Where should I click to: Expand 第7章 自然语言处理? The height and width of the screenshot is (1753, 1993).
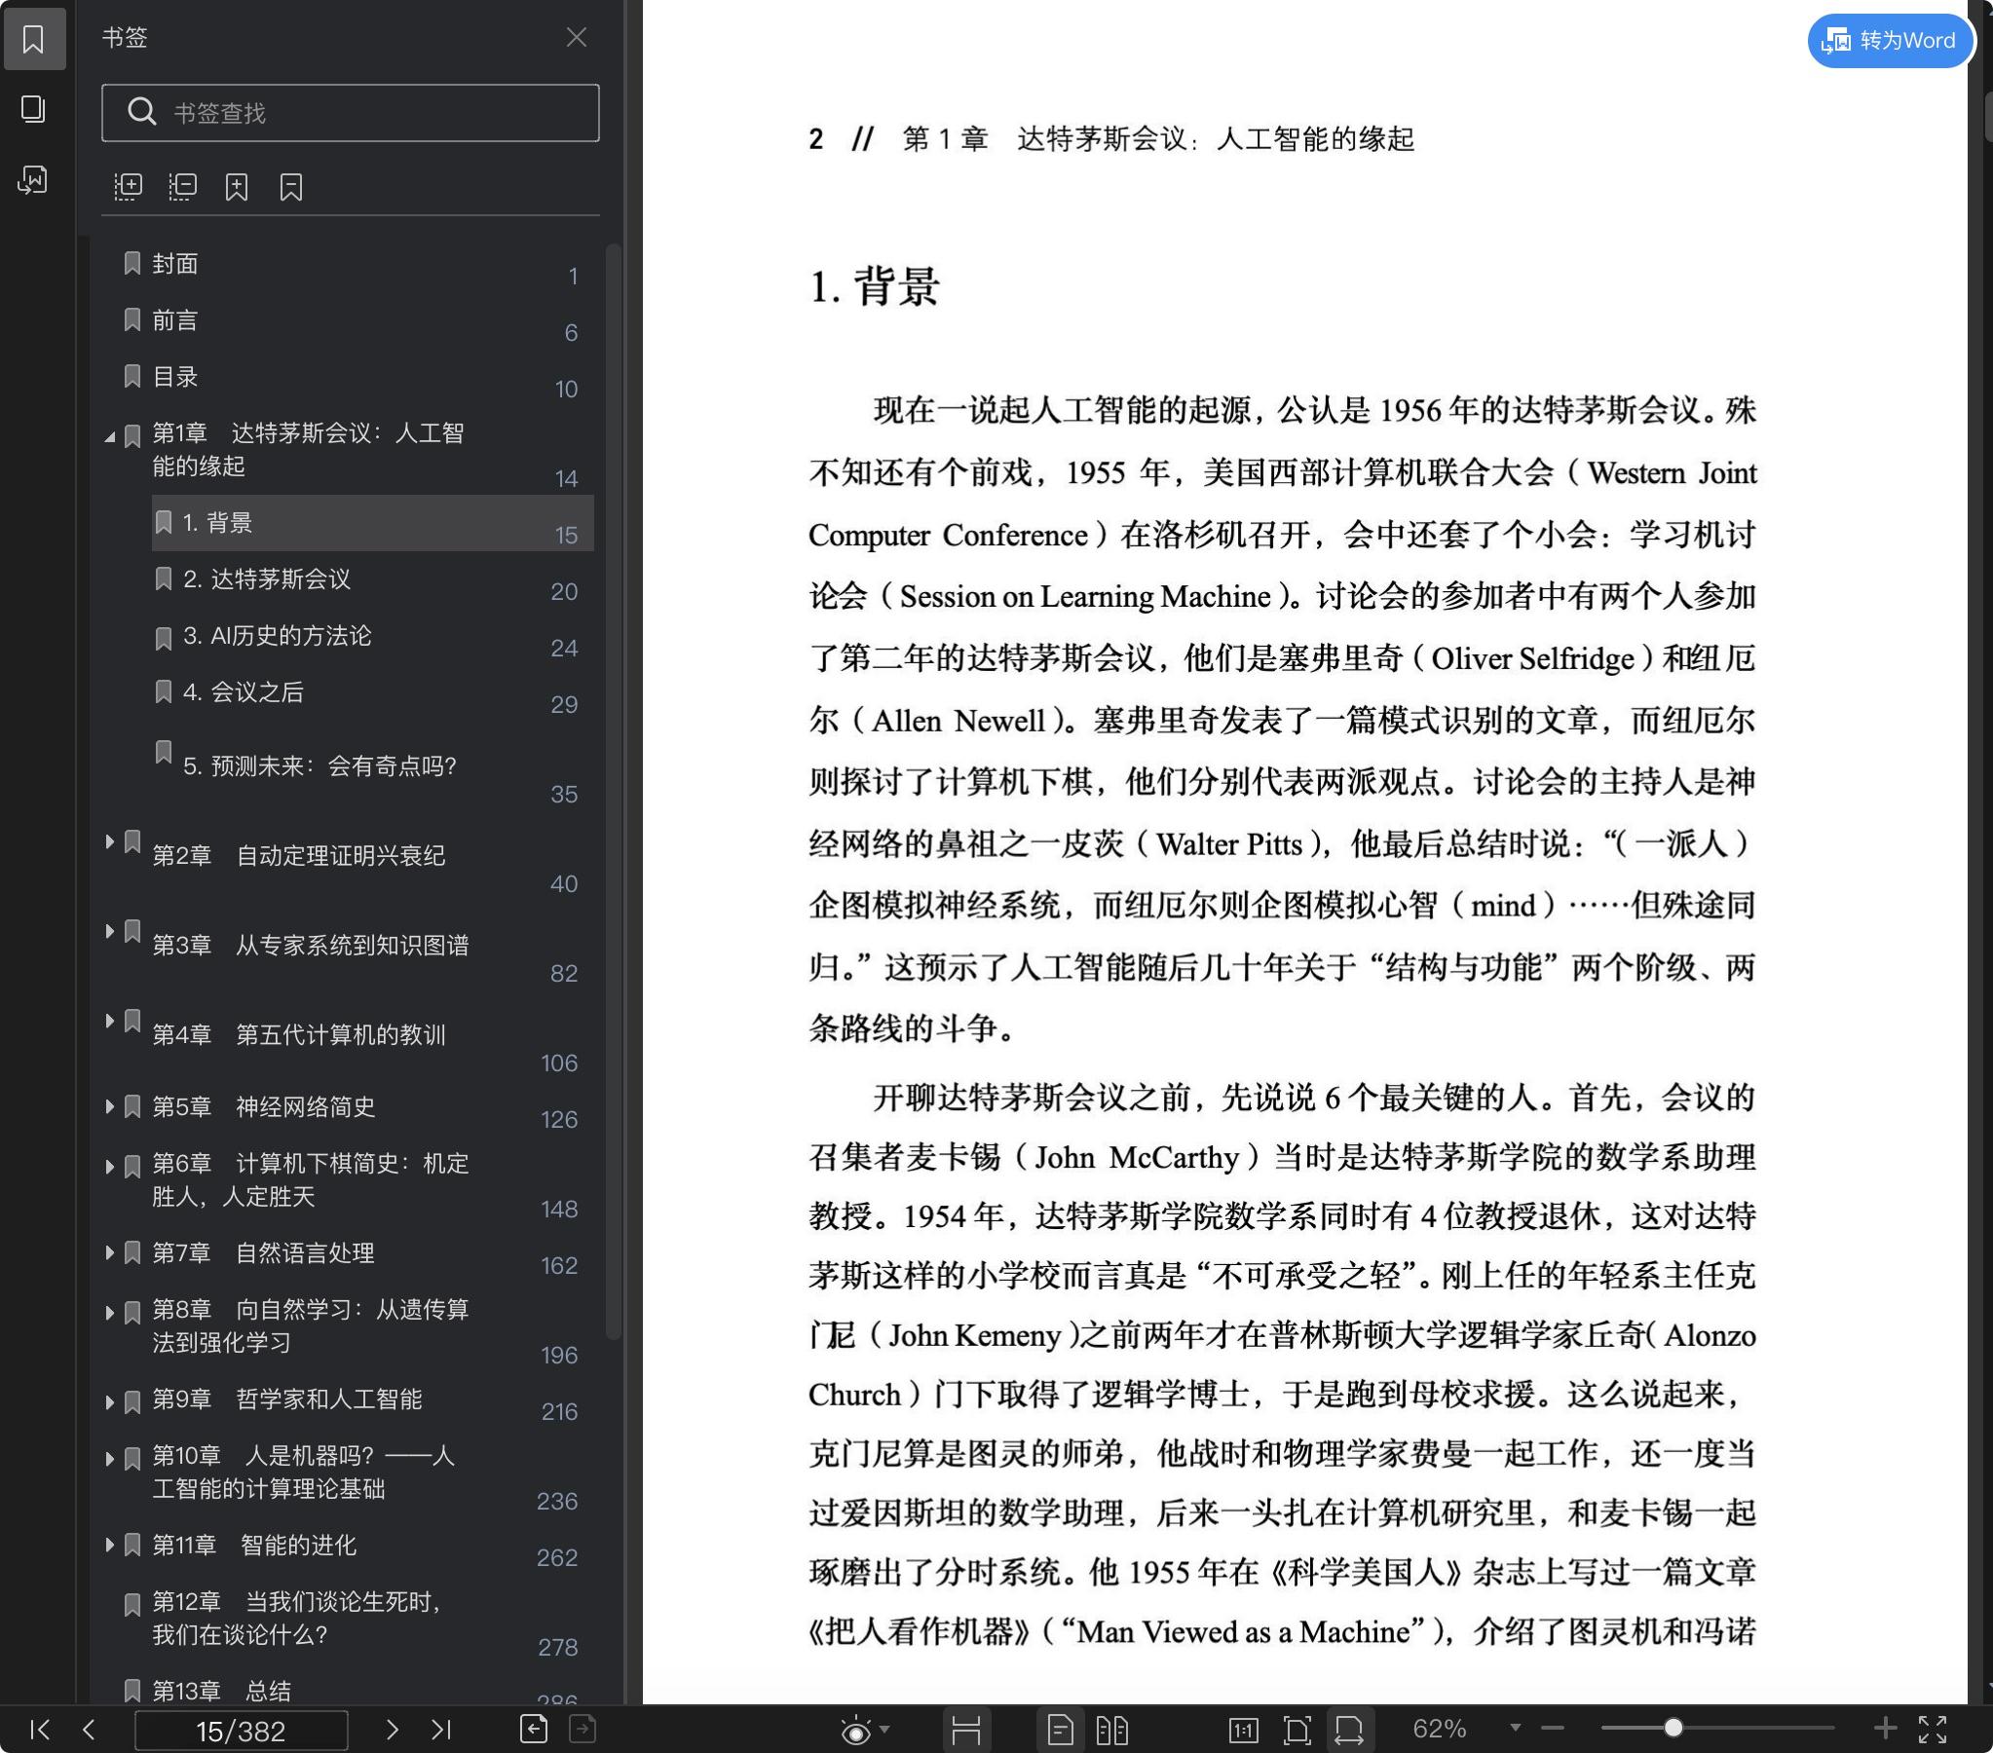click(x=109, y=1252)
